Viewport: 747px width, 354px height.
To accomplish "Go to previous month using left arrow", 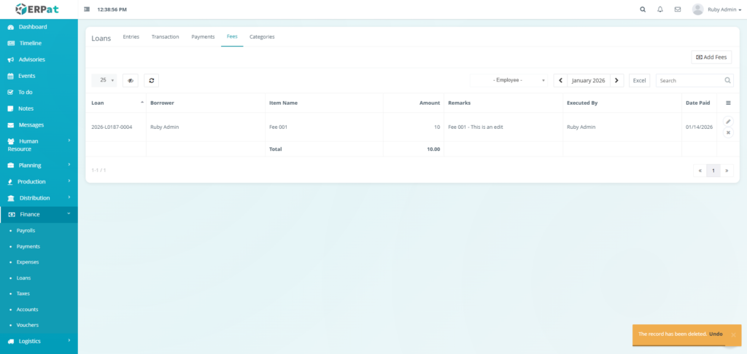I will (560, 81).
